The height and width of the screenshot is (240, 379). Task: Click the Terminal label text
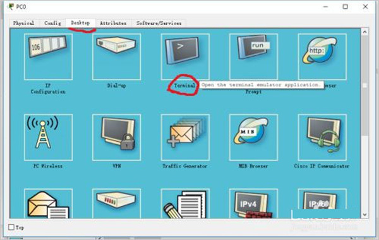tap(184, 86)
